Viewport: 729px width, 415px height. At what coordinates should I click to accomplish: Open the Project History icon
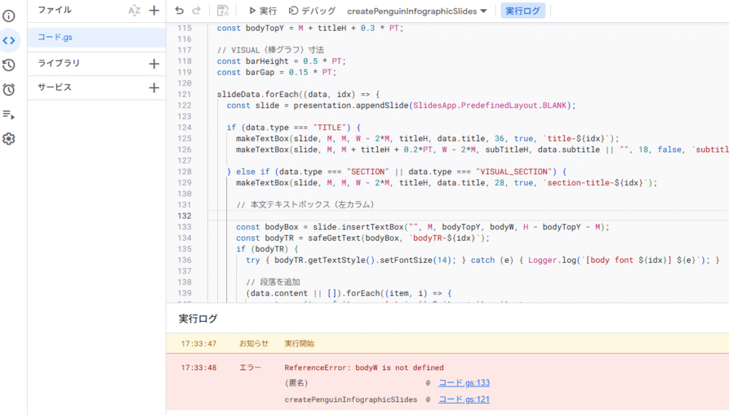pyautogui.click(x=9, y=65)
